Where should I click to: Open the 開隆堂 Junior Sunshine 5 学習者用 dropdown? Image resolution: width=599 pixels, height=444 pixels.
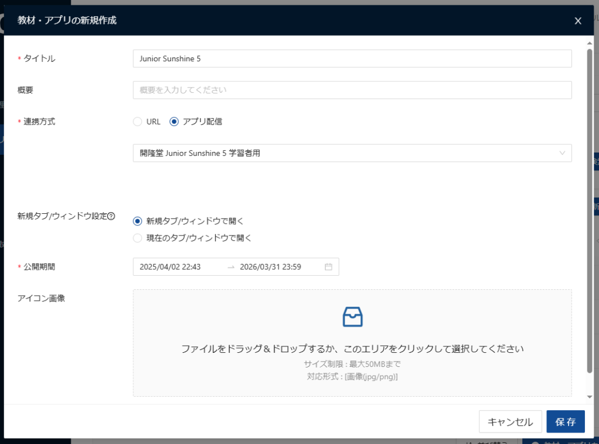click(x=352, y=153)
